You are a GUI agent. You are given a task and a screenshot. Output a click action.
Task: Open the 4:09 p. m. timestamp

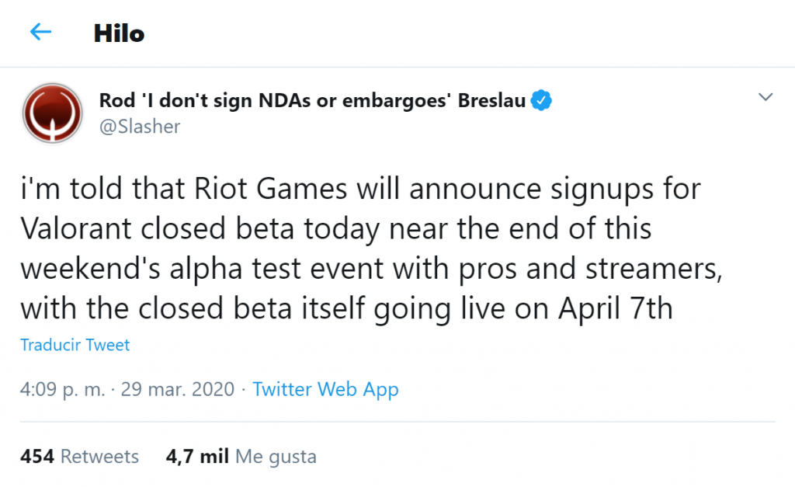click(62, 389)
